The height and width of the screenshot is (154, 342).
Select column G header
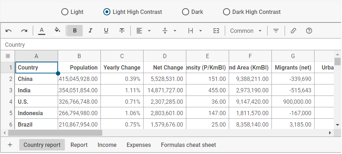click(293, 56)
